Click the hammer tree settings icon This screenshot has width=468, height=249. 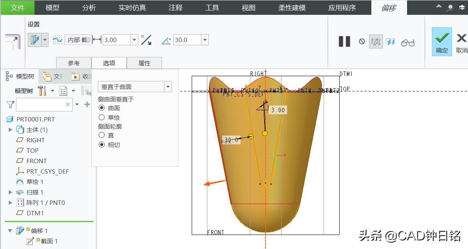pyautogui.click(x=42, y=91)
